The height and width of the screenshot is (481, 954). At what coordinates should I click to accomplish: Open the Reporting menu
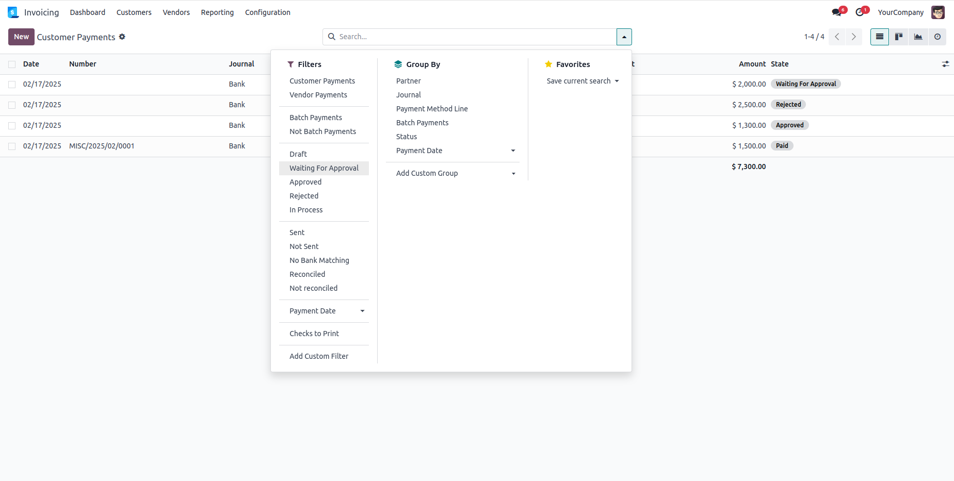(217, 12)
